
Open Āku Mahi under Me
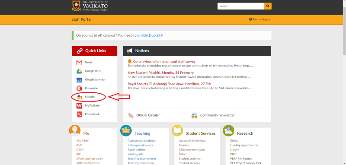(83, 140)
